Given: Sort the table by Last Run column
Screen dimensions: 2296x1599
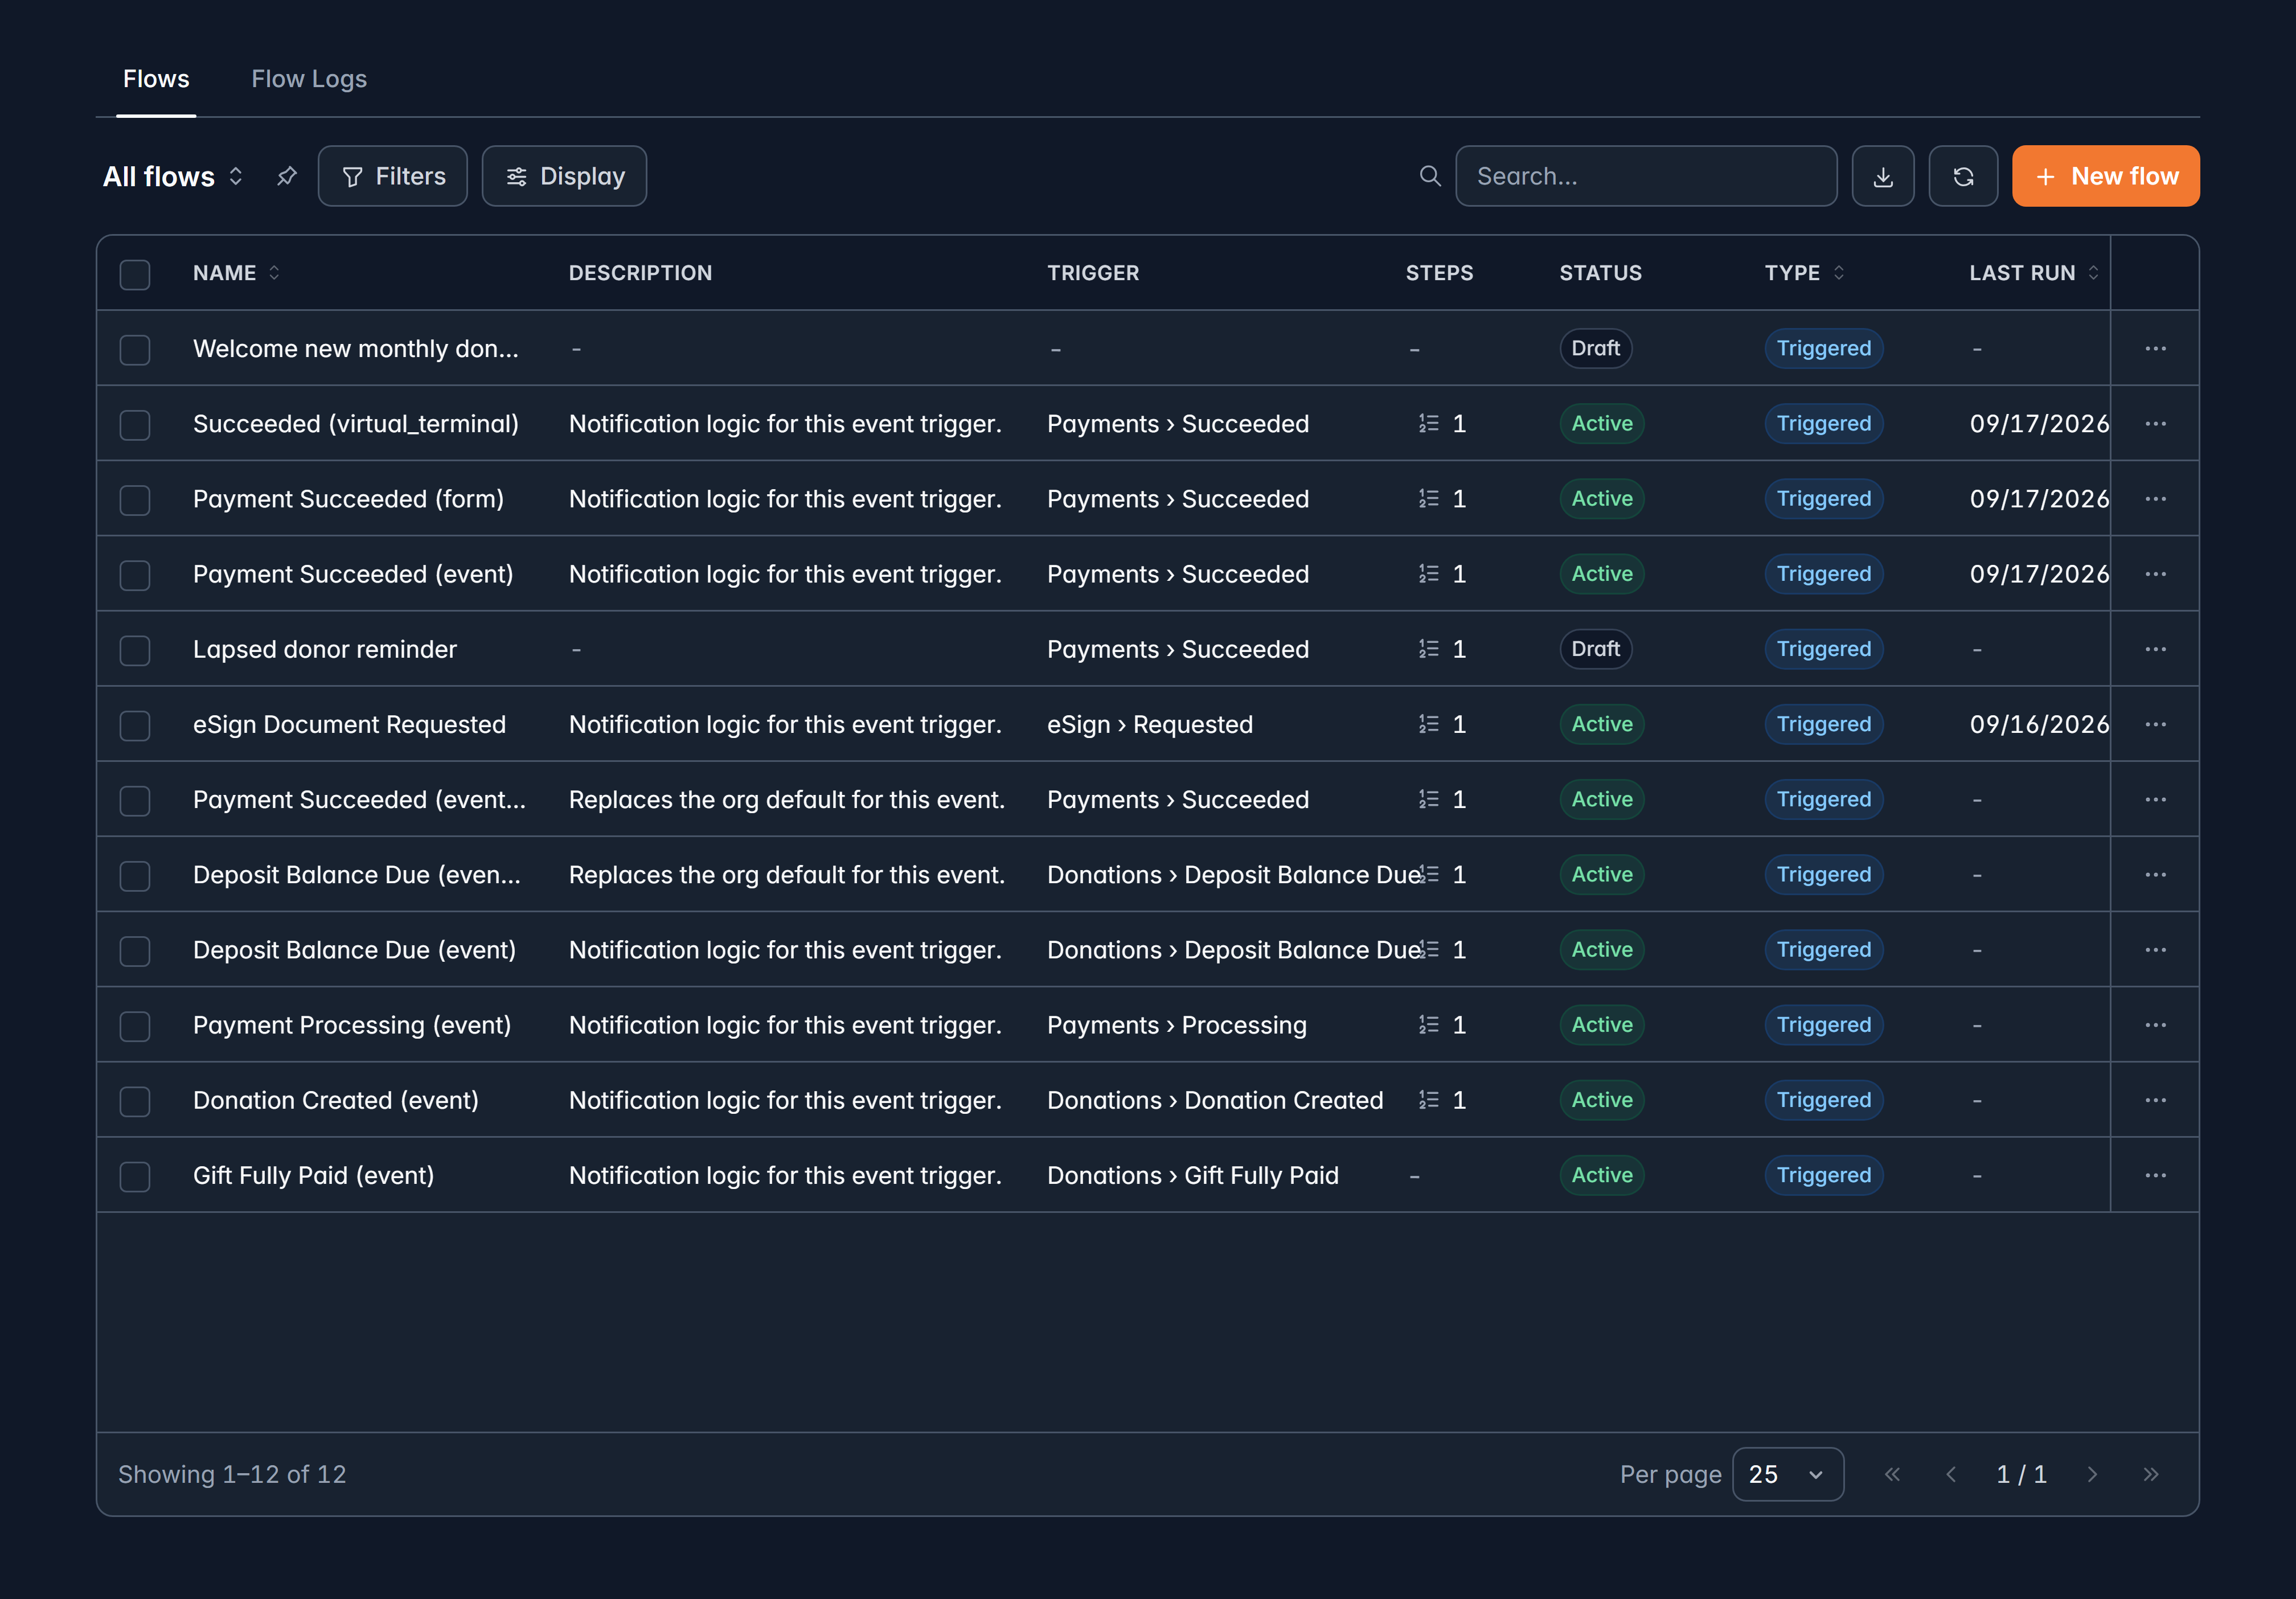Looking at the screenshot, I should pyautogui.click(x=2034, y=273).
